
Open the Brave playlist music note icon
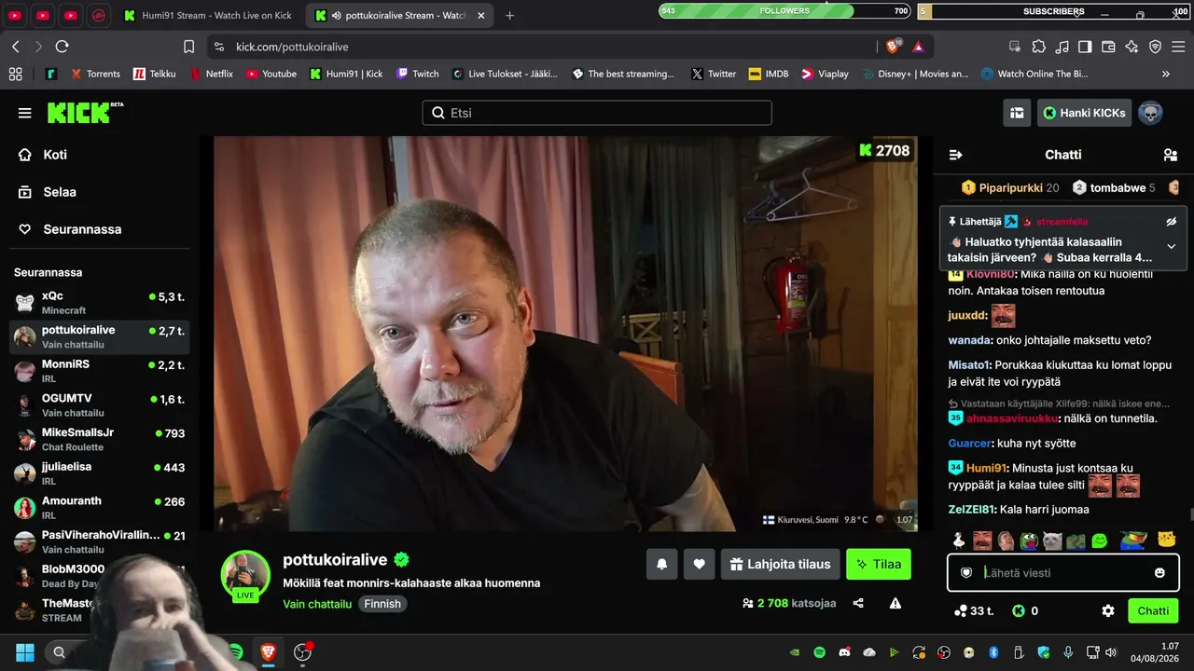tap(1062, 47)
